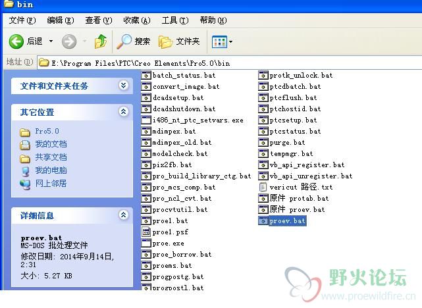Viewport: 422px width, 308px height.
Task: Select the convert_image.bat file icon
Action: (146, 86)
